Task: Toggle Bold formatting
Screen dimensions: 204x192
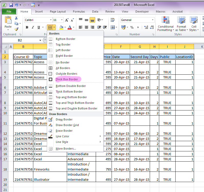Action: tap(27, 27)
